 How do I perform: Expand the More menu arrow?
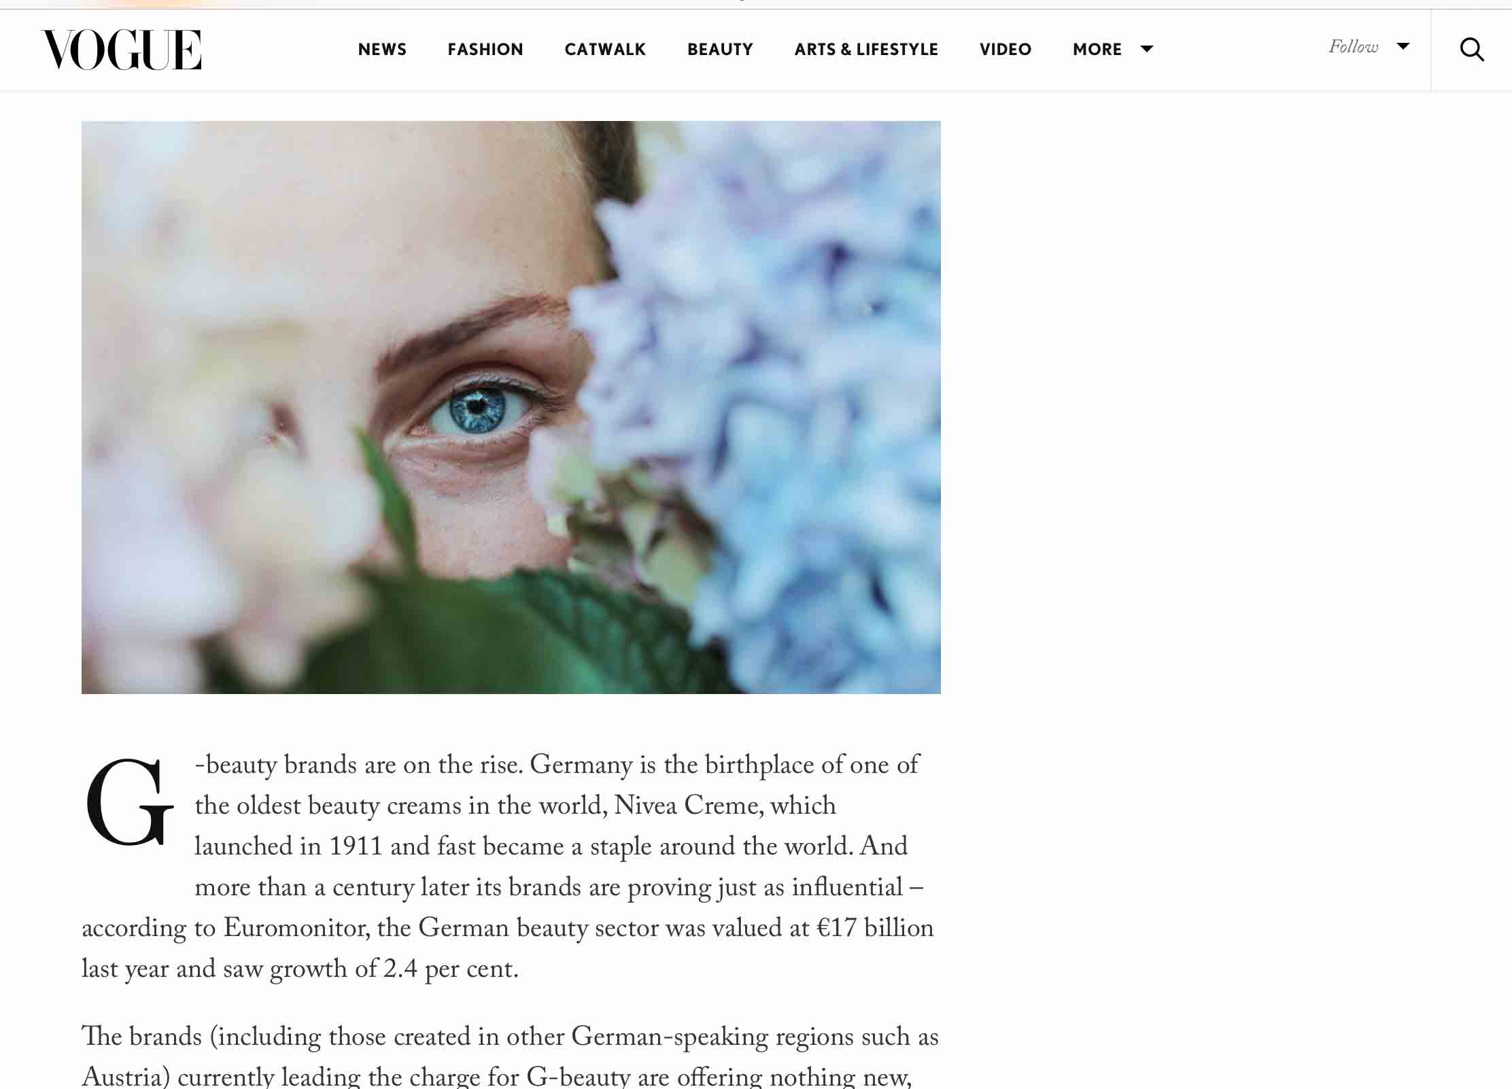1147,49
